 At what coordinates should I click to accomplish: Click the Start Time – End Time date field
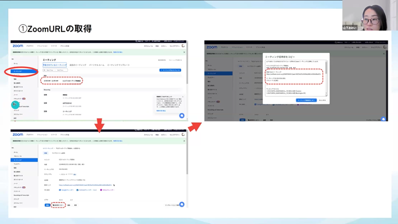[x=55, y=70]
